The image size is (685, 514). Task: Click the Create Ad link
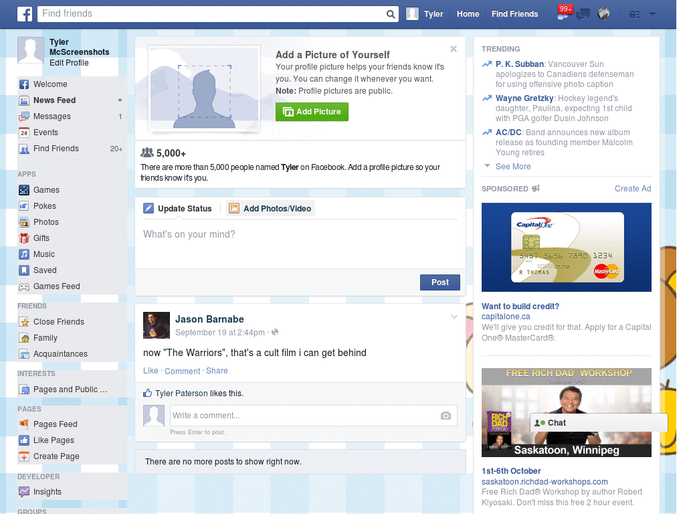[x=633, y=189]
